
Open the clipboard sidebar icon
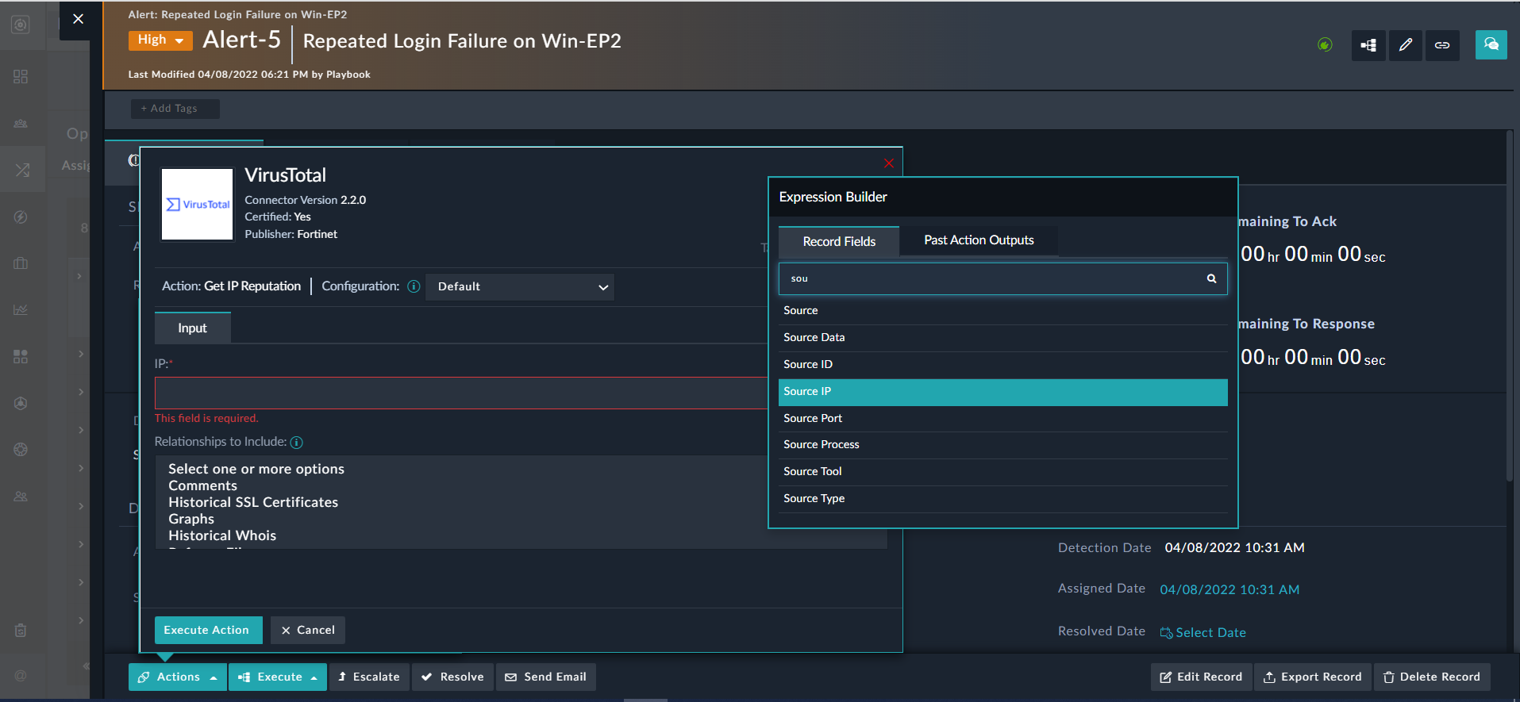coord(21,631)
